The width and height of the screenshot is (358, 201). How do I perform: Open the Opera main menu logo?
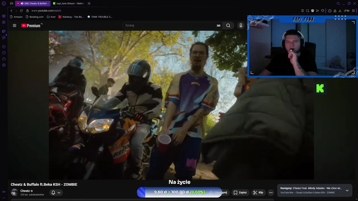point(4,4)
